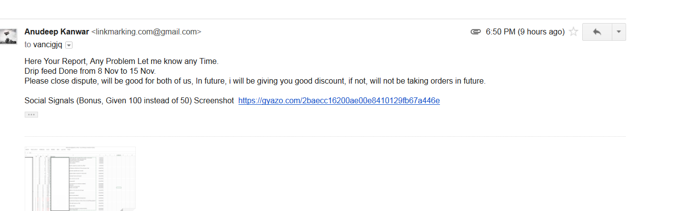Open the More dropdown beside Reply
The height and width of the screenshot is (211, 676).
pyautogui.click(x=619, y=32)
